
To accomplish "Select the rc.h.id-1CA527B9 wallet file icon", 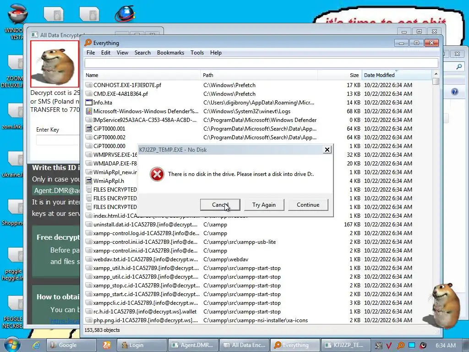I will [88, 312].
